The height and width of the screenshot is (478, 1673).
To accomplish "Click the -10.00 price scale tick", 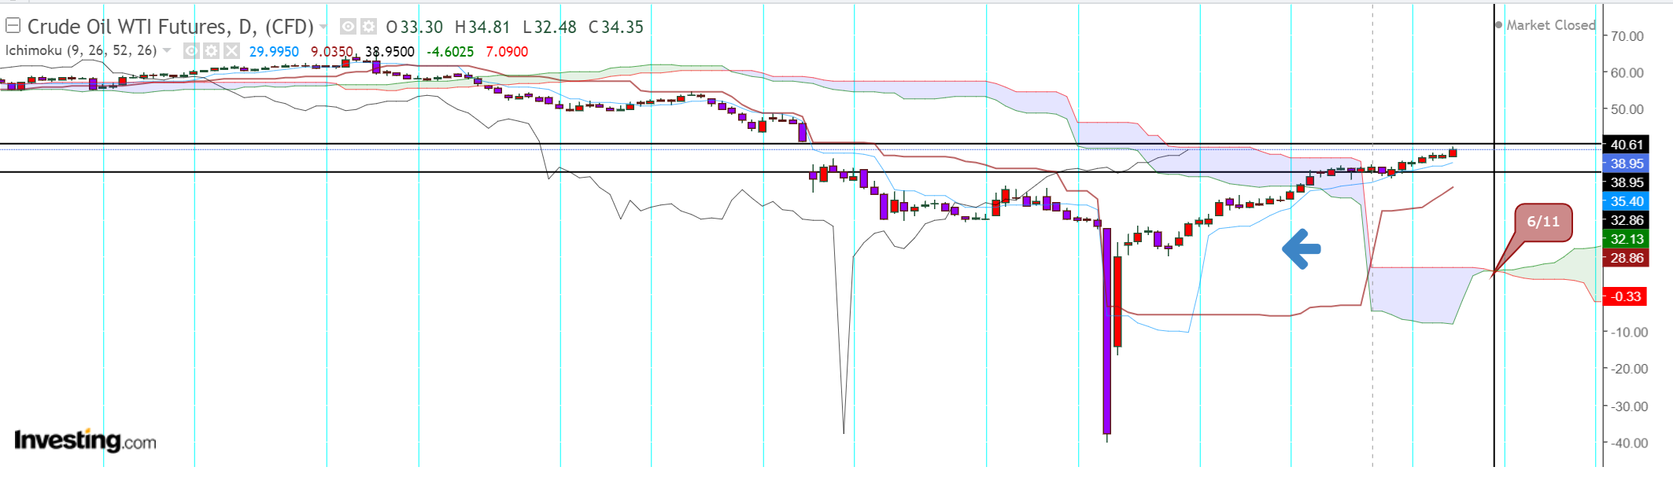I will (x=1627, y=332).
